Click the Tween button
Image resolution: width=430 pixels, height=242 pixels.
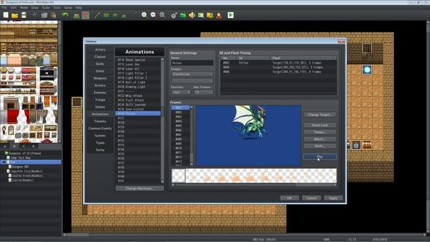pyautogui.click(x=320, y=132)
